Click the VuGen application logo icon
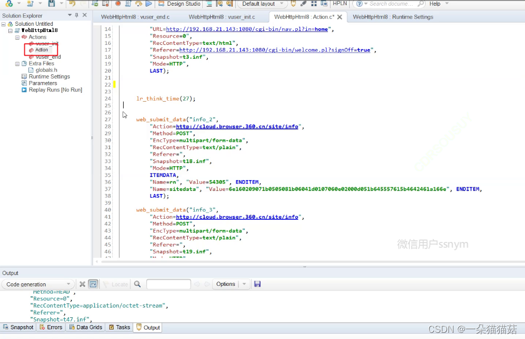 click(x=9, y=3)
